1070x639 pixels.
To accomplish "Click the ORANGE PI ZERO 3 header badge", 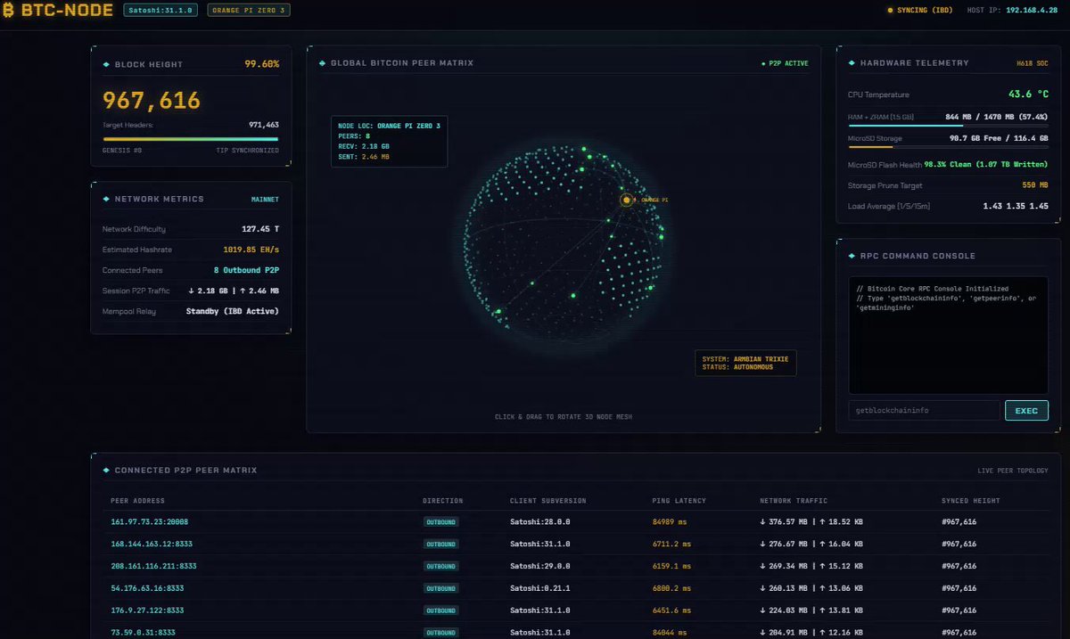I will click(x=249, y=11).
